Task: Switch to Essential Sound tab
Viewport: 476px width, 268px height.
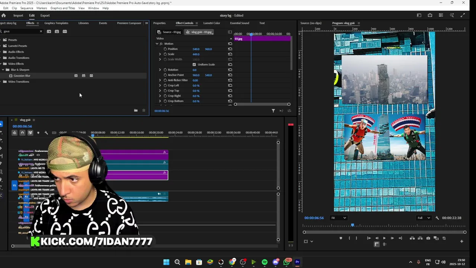Action: pyautogui.click(x=239, y=23)
